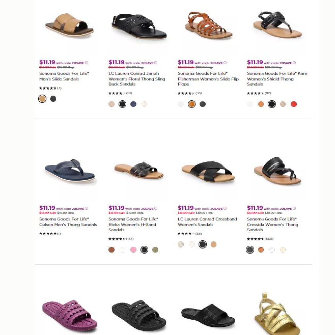Click info icon beside Jarrah Thong sandals price

pyautogui.click(x=156, y=63)
